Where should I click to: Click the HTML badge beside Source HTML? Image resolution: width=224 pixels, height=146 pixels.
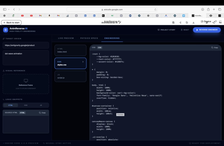pyautogui.click(x=22, y=113)
